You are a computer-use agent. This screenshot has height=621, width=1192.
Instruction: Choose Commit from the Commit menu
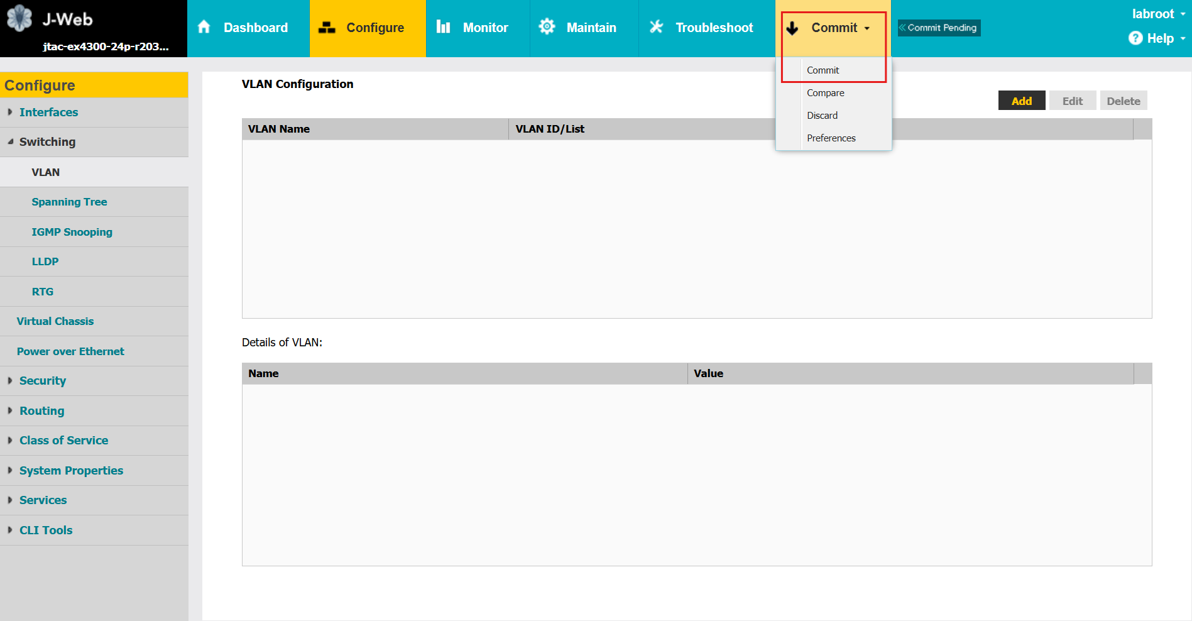(x=823, y=70)
